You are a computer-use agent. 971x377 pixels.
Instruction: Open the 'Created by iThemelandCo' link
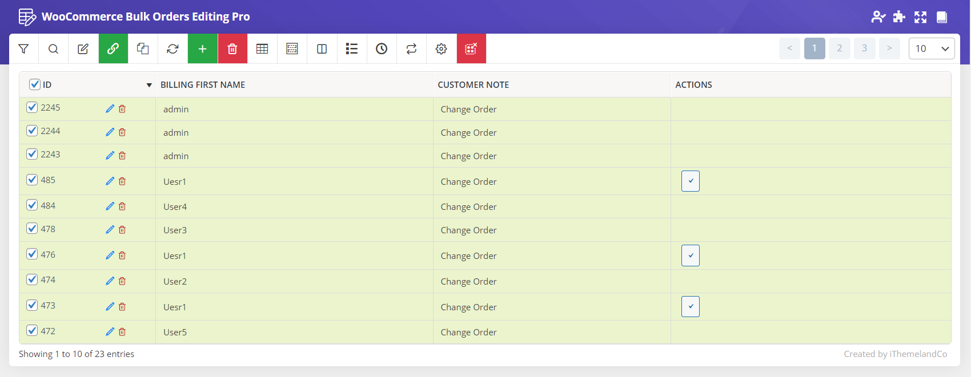coord(895,354)
